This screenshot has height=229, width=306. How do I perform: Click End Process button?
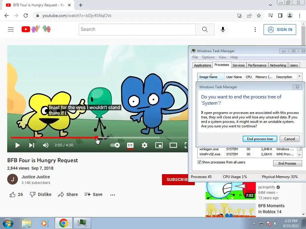click(x=287, y=163)
